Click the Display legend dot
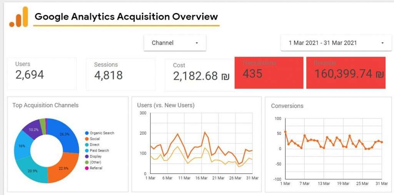Image resolution: width=394 pixels, height=195 pixels. coord(87,156)
